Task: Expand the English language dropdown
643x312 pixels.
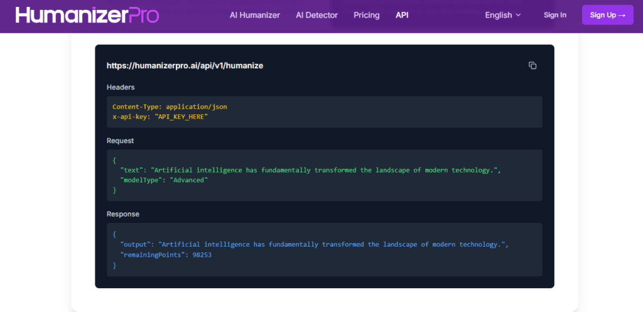Action: 503,15
